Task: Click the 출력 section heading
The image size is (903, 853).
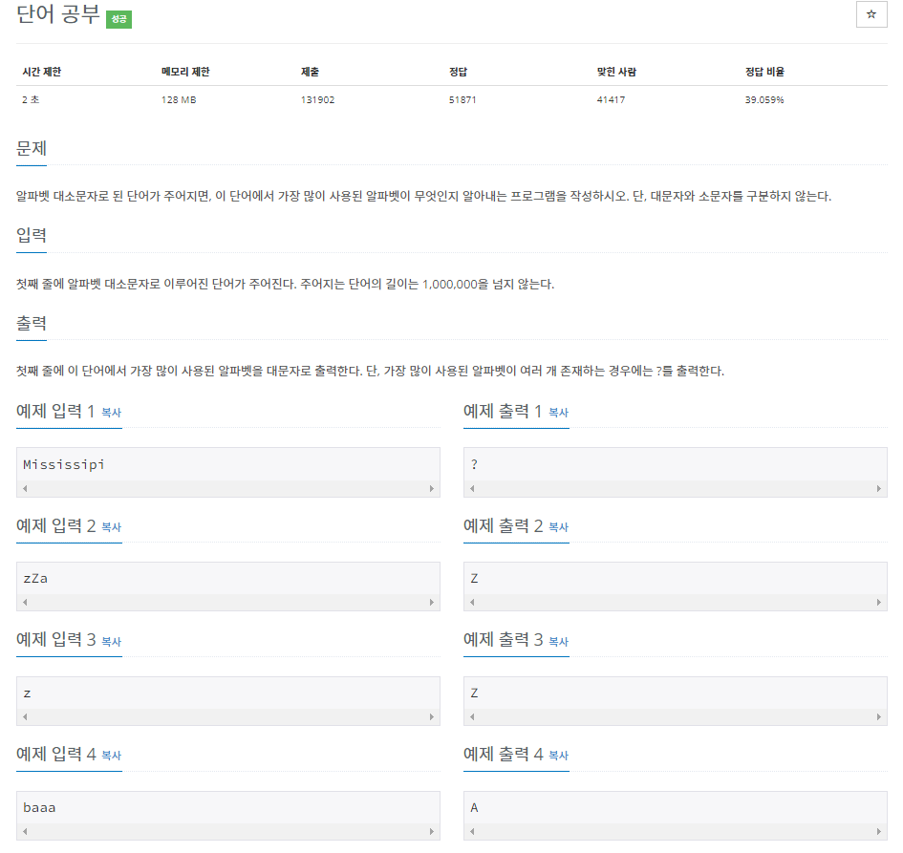Action: (32, 324)
